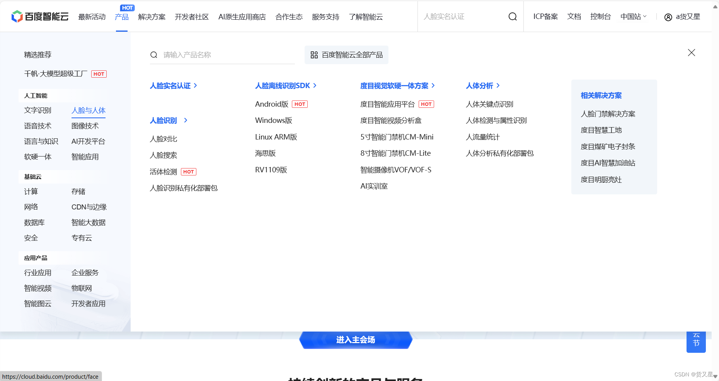
Task: Expand 人脸离线识别SDK chevron arrow
Action: [x=315, y=85]
